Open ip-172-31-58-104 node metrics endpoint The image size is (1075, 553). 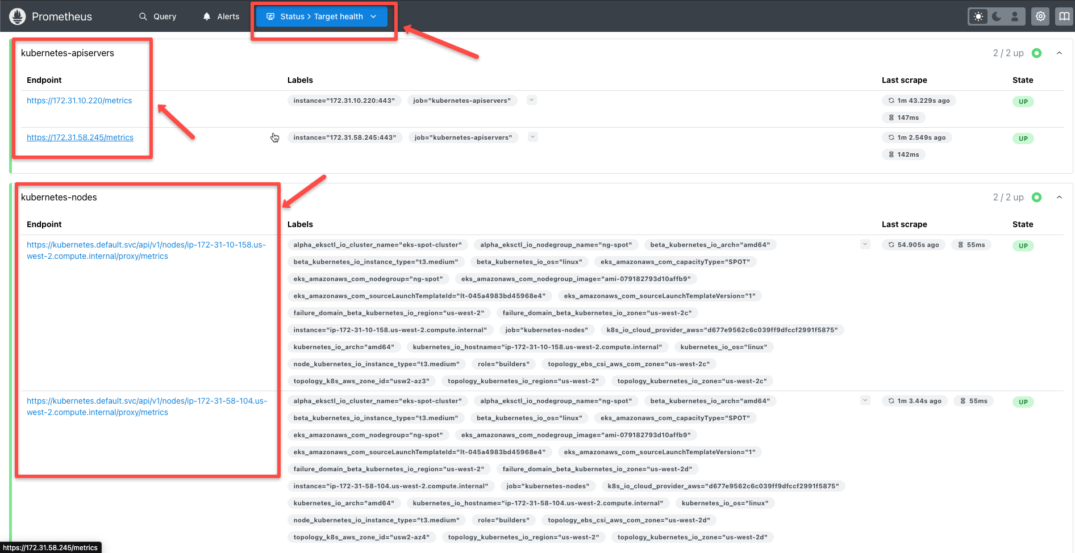click(147, 407)
